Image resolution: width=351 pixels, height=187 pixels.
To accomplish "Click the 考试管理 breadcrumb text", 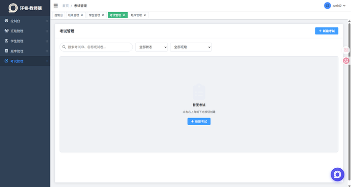I will pos(80,6).
